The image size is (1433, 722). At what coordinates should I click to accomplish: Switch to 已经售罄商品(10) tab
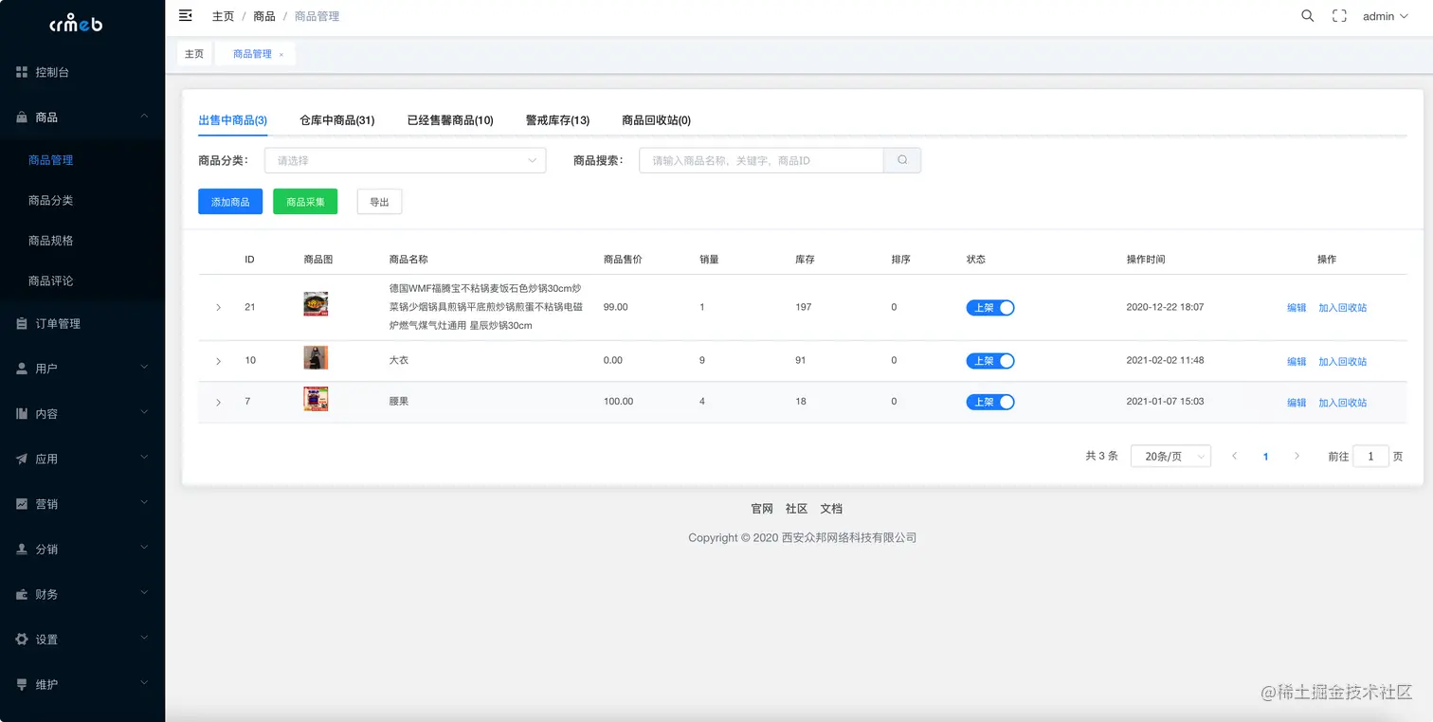pos(450,120)
